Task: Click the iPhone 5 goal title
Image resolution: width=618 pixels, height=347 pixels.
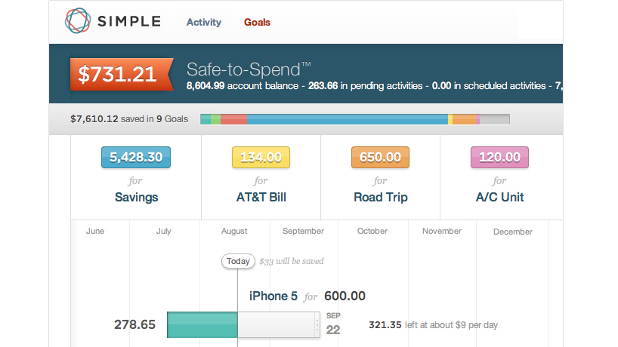Action: [273, 296]
